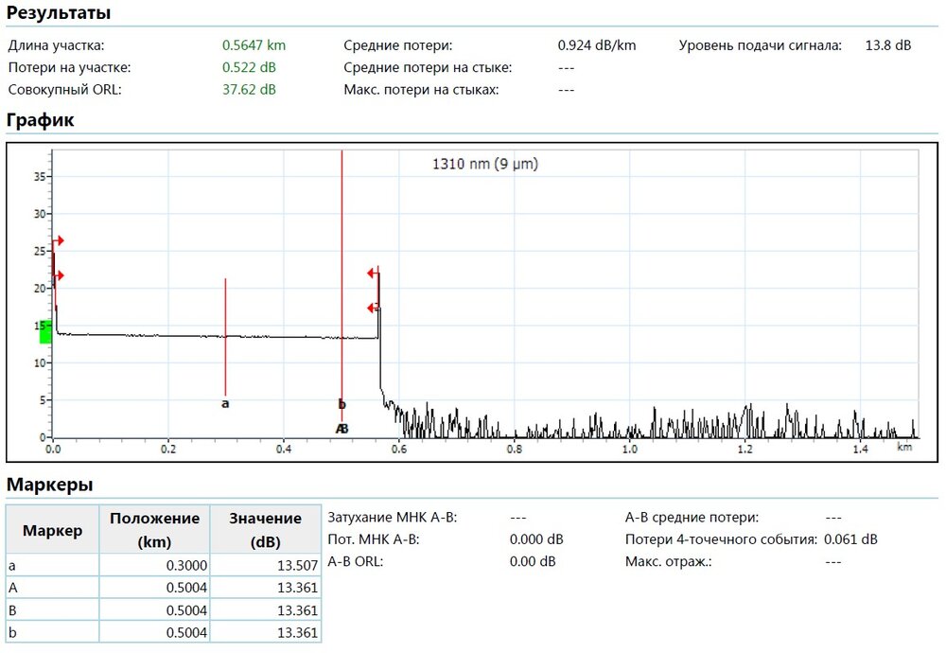Click the upper red end-of-fiber arrow

click(373, 274)
